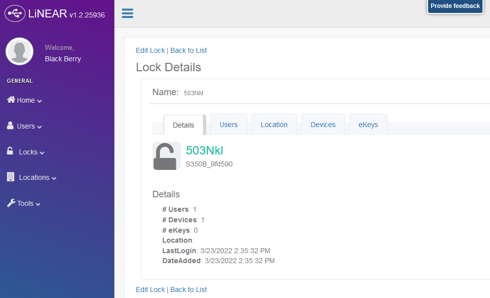
Task: Expand the Tools menu chevron
Action: point(38,204)
